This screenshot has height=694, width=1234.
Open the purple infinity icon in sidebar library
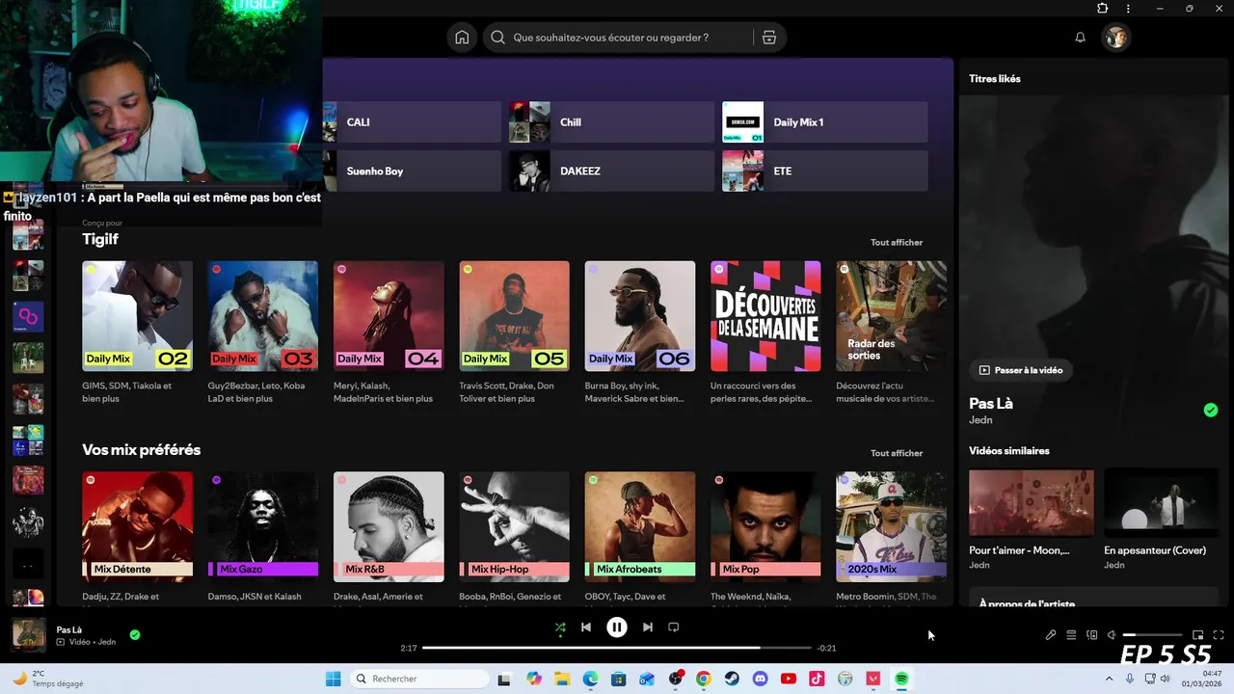click(28, 317)
